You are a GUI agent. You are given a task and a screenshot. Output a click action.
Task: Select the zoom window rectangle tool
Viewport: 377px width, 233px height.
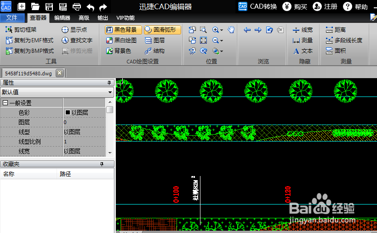203,29
